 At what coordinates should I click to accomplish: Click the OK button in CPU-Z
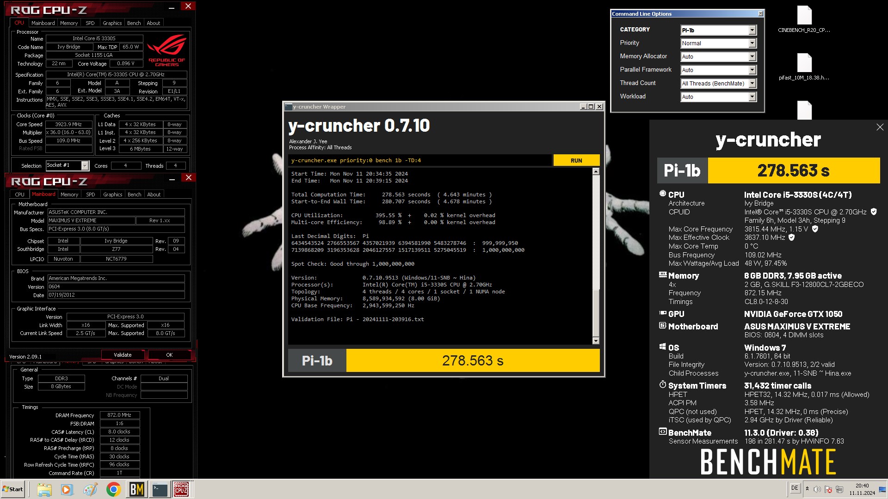(x=169, y=355)
